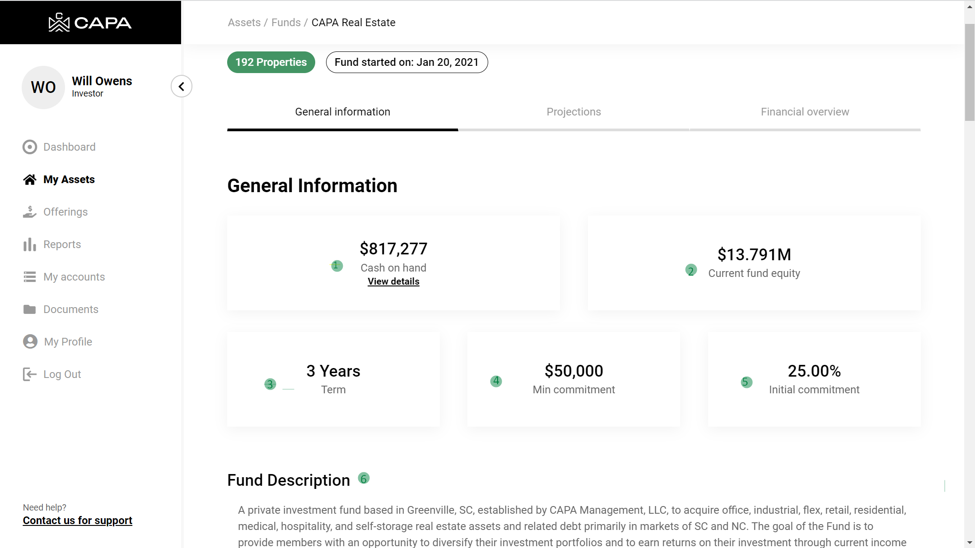
Task: Open the Financial overview tab
Action: coord(805,112)
